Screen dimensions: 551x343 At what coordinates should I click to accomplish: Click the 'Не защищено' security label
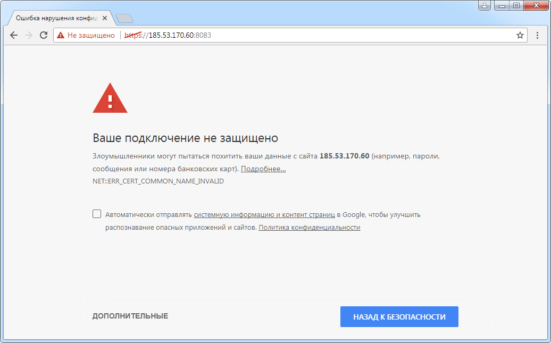point(91,35)
